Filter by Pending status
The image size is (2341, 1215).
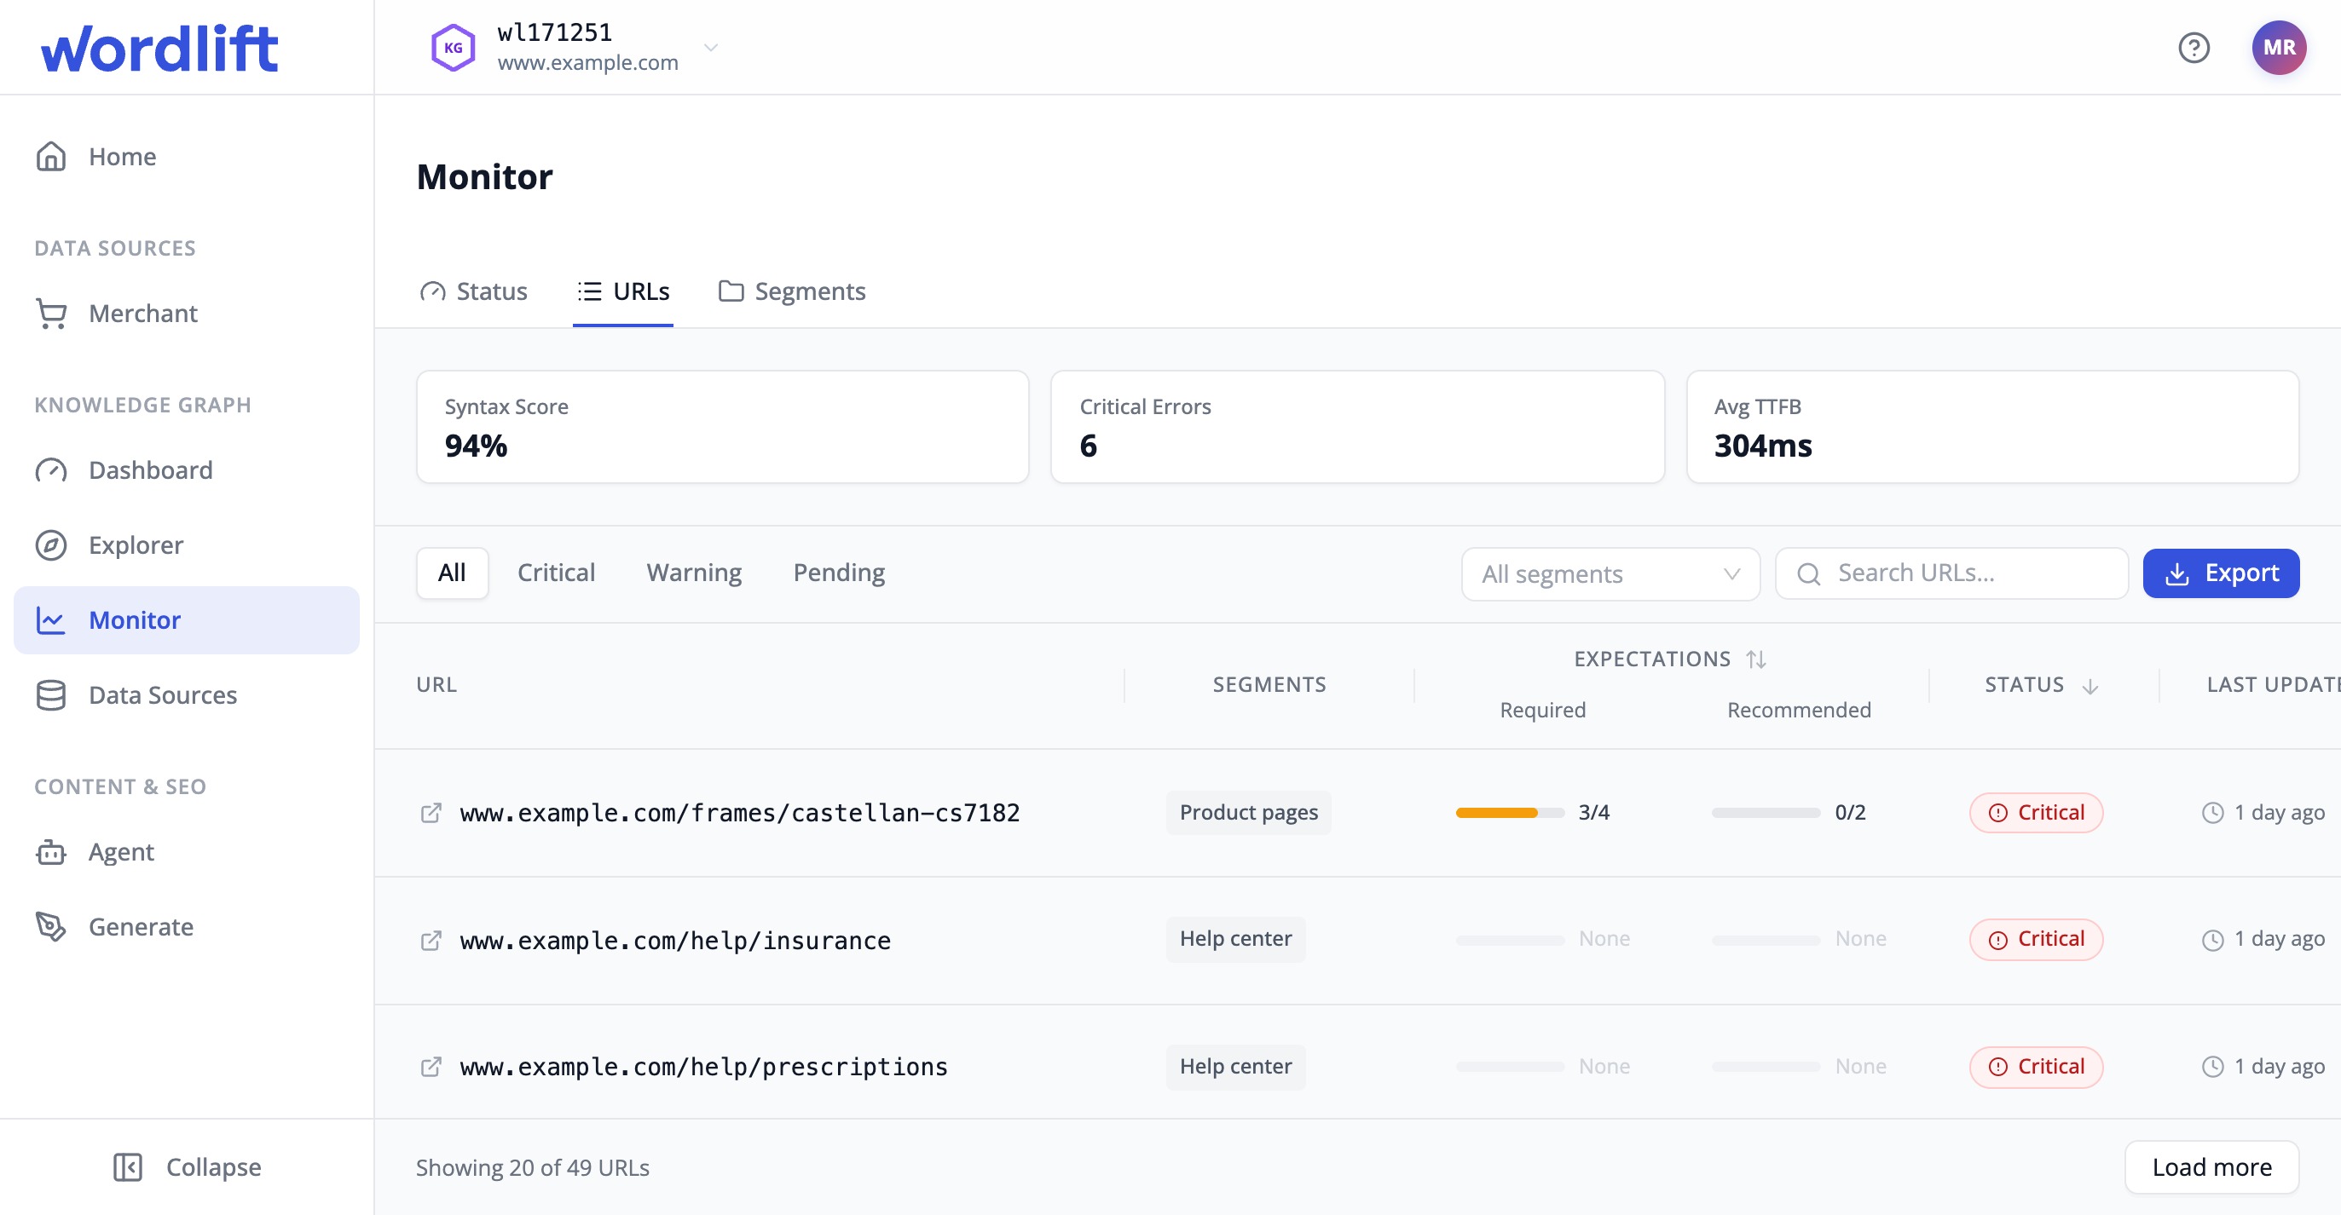tap(839, 573)
